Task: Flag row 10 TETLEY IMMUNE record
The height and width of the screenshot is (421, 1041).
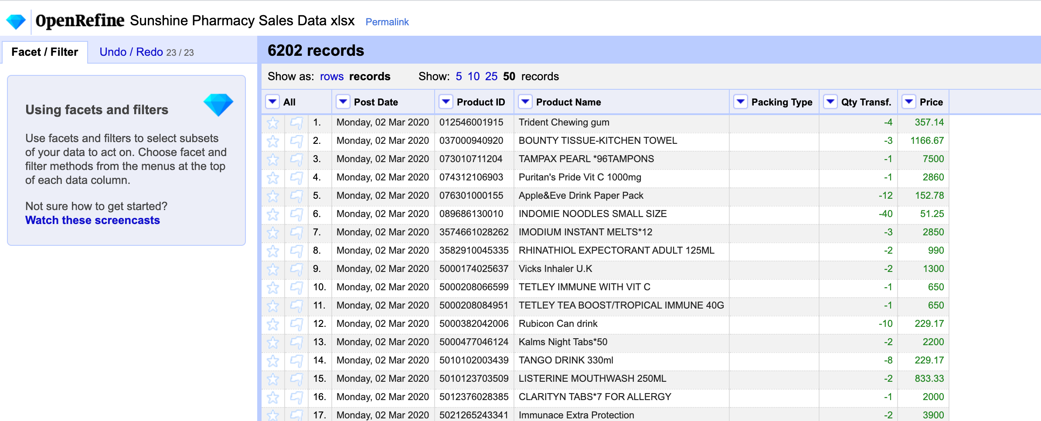Action: (296, 288)
